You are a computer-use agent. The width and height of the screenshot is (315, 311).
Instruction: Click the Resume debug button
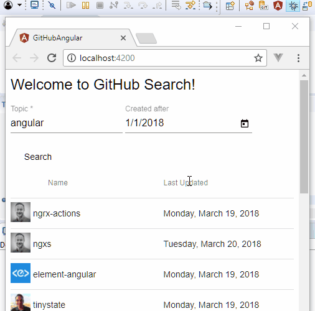pyautogui.click(x=71, y=5)
